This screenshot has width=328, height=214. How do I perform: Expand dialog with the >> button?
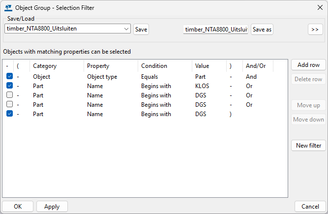(315, 30)
